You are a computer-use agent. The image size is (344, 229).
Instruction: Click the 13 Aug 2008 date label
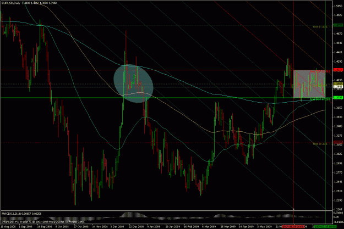(x=8, y=227)
